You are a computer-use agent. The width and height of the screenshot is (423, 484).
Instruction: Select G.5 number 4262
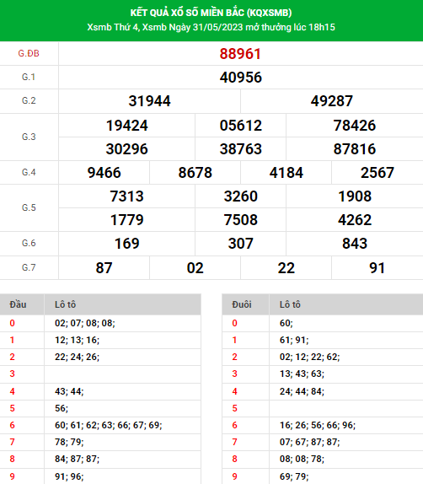coord(354,220)
